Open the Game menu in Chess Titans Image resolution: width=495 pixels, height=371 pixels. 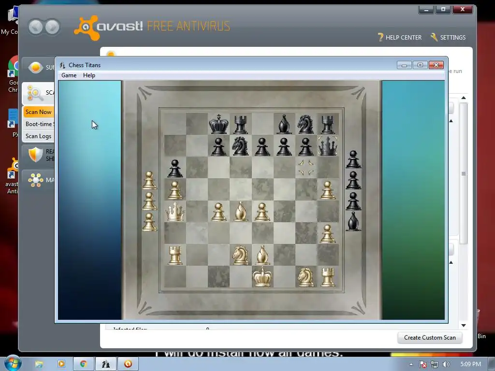click(x=69, y=75)
